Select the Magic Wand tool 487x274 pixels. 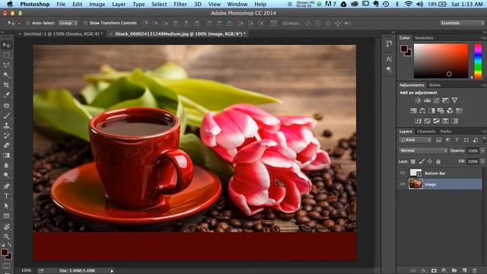(6, 75)
